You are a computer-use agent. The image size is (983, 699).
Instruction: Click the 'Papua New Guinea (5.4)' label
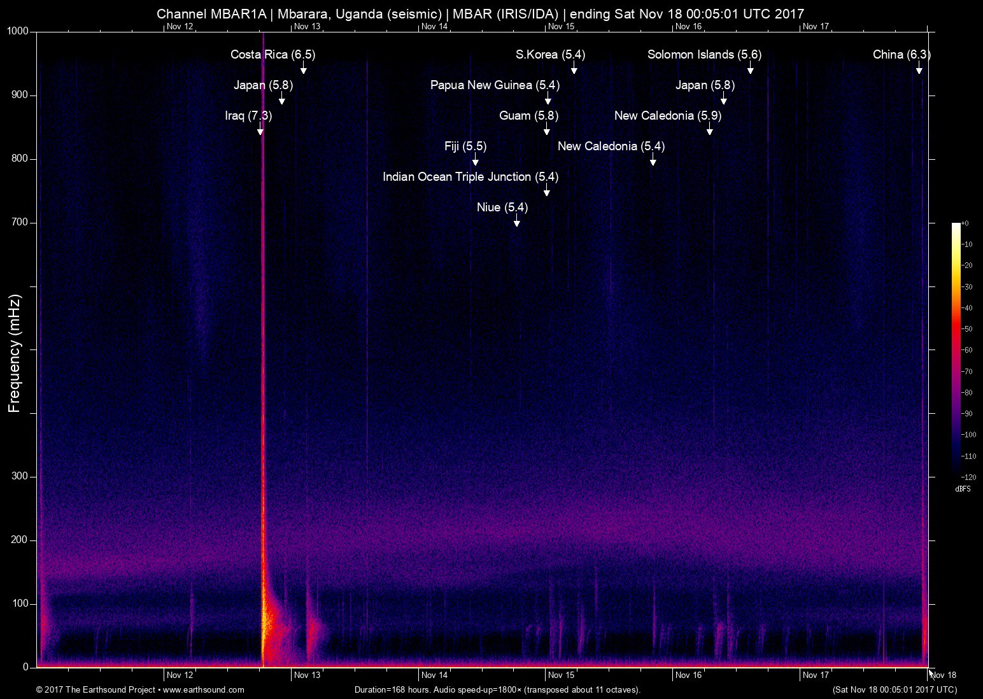click(495, 85)
